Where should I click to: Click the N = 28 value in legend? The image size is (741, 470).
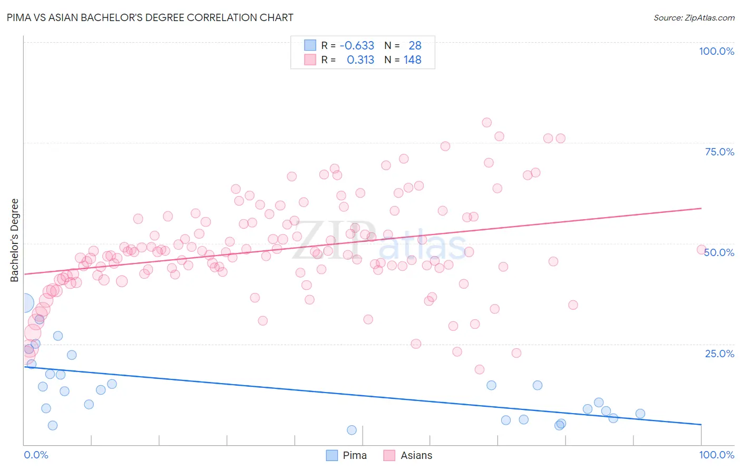[x=403, y=45]
